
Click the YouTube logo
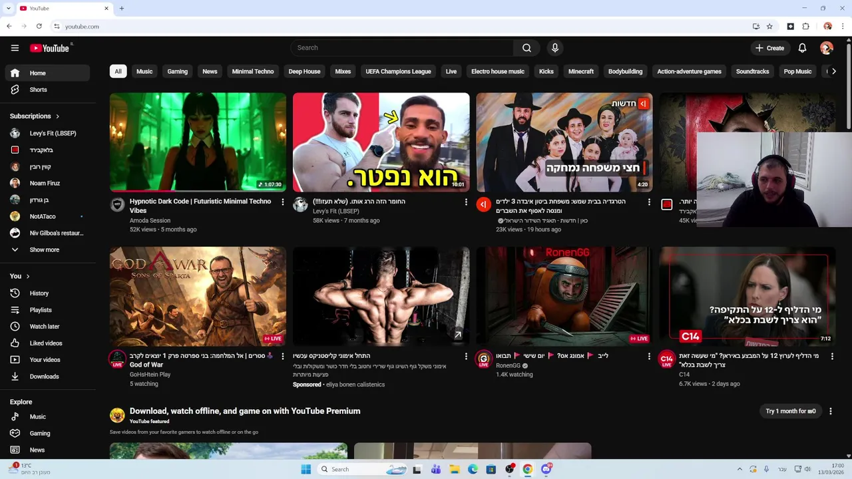point(51,48)
